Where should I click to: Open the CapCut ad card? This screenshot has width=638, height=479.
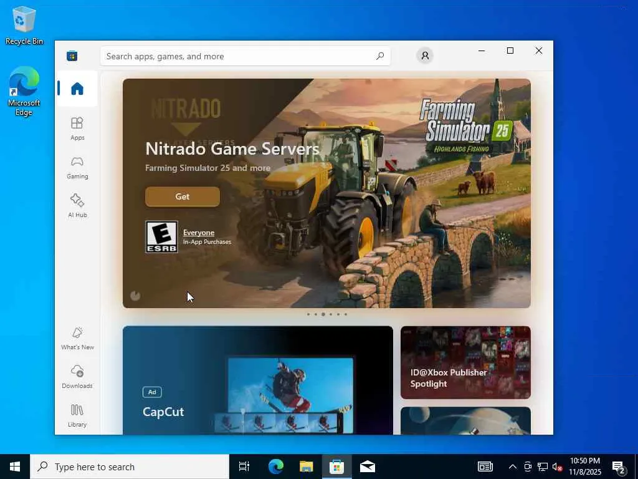[258, 380]
